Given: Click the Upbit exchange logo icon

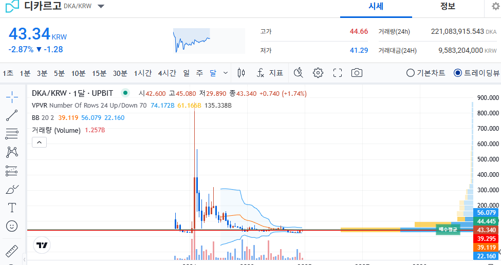Looking at the screenshot, I should [x=12, y=6].
